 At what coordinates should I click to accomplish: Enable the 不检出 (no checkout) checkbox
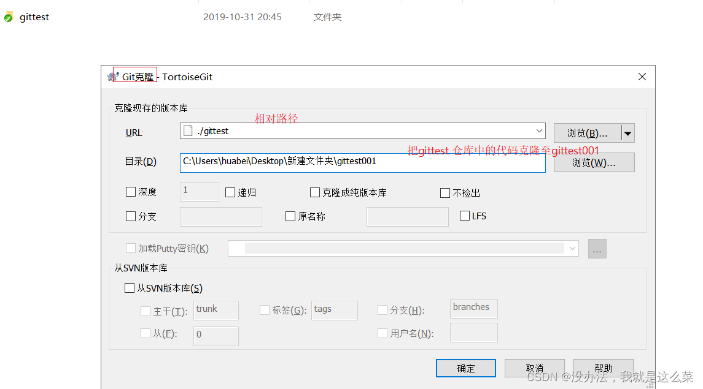pos(445,193)
